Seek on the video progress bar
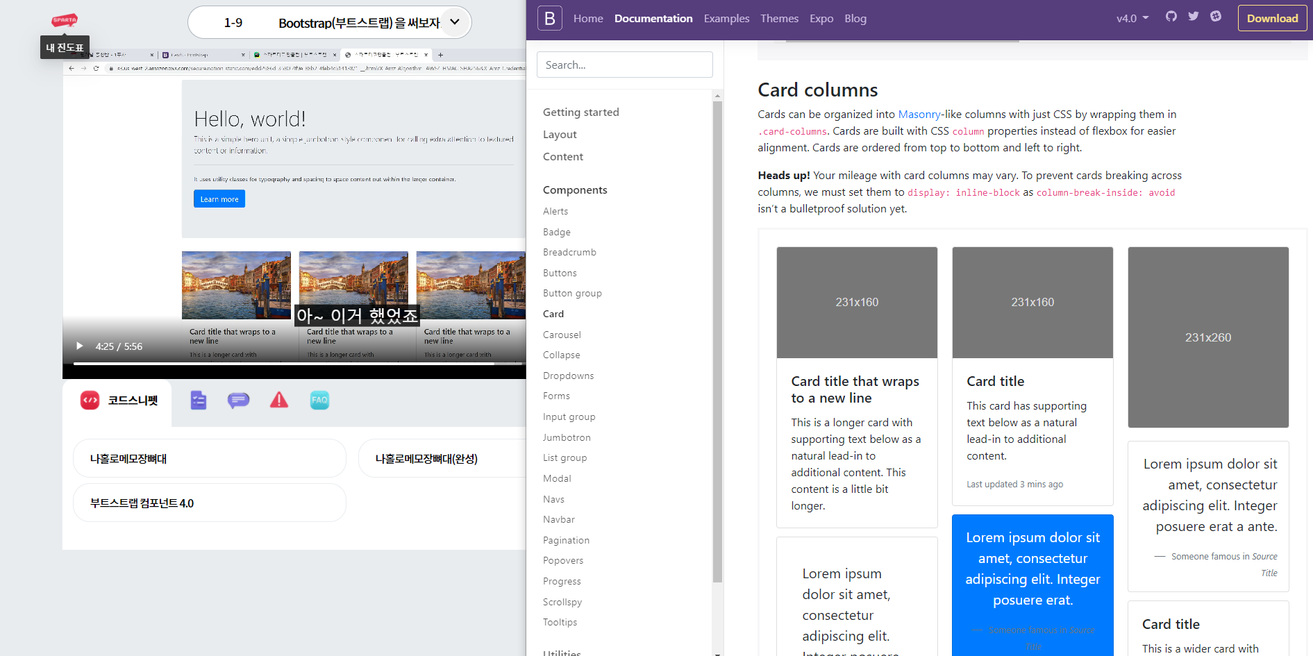Image resolution: width=1313 pixels, height=656 pixels. click(x=298, y=363)
